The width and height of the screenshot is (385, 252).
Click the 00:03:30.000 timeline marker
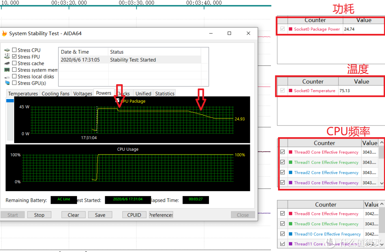pyautogui.click(x=137, y=3)
